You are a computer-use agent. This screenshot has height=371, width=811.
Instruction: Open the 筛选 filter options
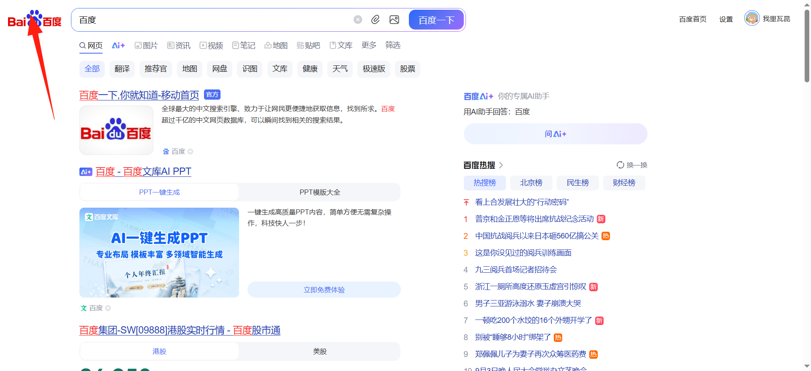tap(393, 45)
